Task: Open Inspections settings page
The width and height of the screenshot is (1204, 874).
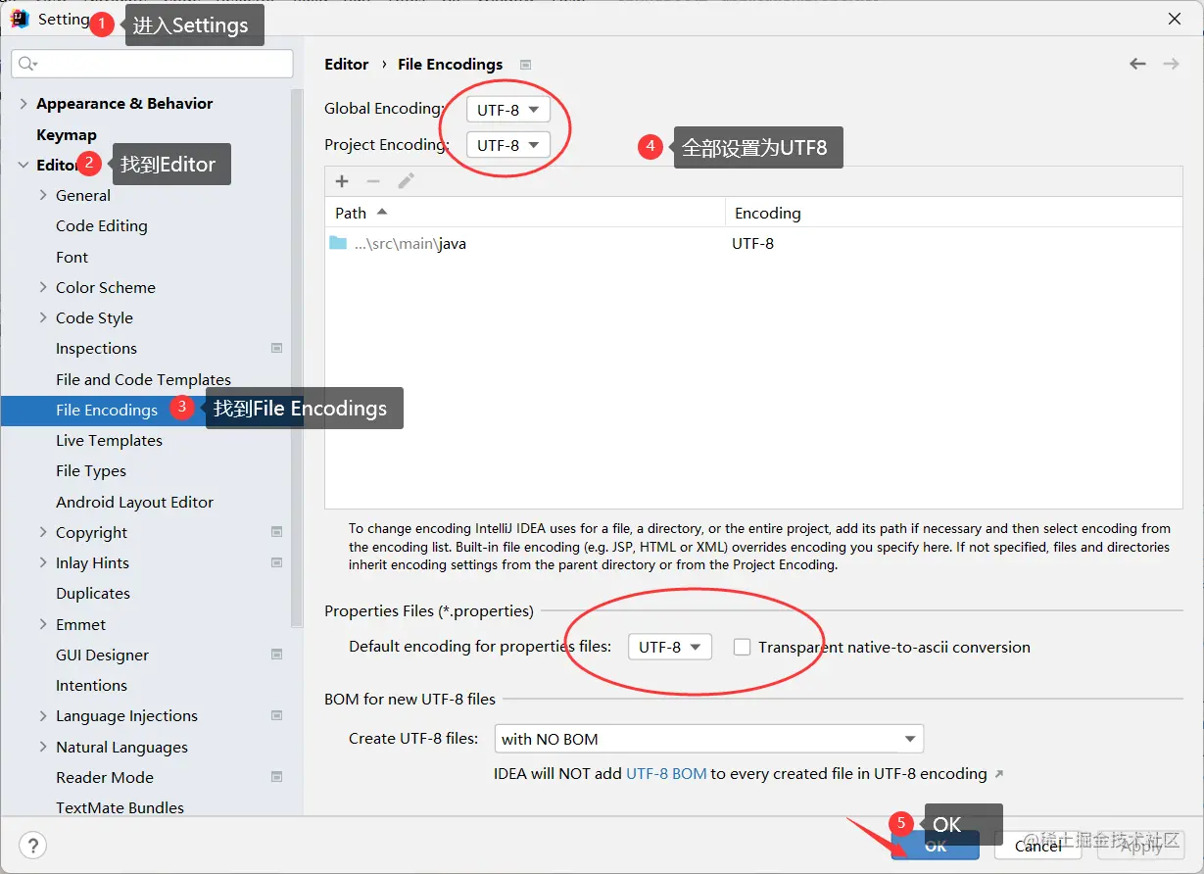Action: click(x=96, y=348)
